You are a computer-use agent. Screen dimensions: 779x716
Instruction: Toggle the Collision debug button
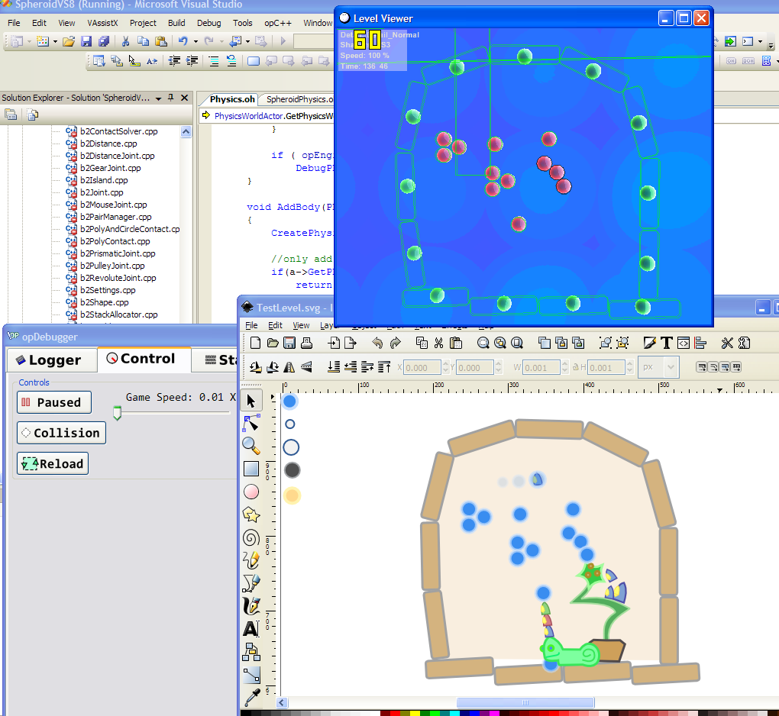point(61,433)
